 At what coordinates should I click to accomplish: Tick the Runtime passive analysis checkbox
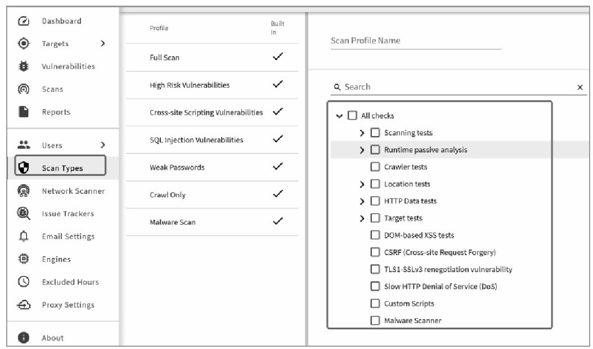coord(375,149)
